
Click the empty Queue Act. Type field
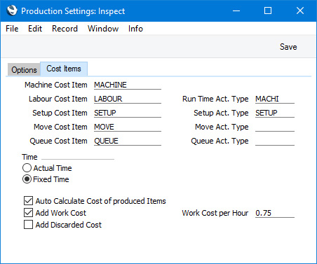click(x=275, y=141)
